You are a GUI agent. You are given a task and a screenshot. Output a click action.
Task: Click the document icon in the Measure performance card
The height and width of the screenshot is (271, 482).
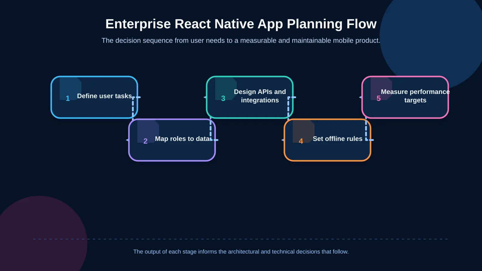click(381, 89)
